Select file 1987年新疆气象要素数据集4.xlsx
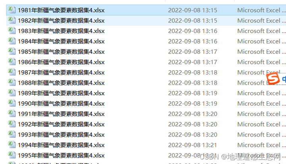The height and width of the screenshot is (164, 286). pyautogui.click(x=61, y=73)
